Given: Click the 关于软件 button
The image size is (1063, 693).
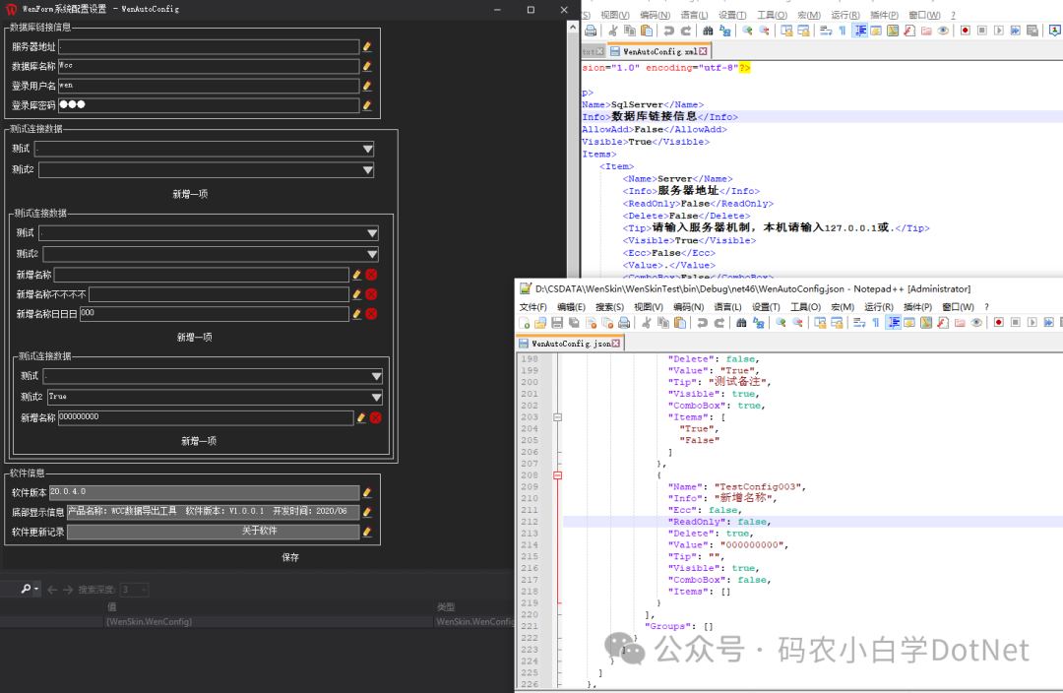Looking at the screenshot, I should [259, 532].
